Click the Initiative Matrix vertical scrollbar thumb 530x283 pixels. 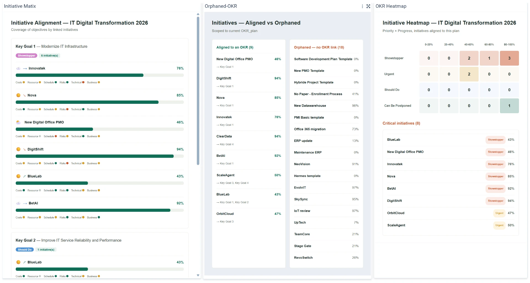click(x=198, y=91)
